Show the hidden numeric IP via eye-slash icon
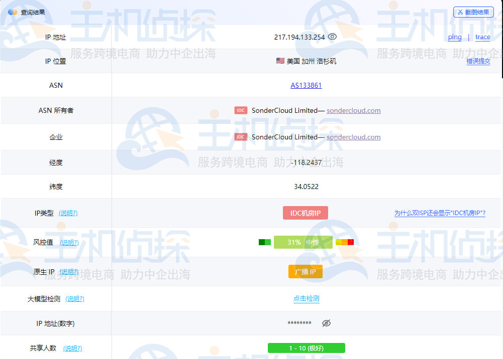 (x=326, y=323)
